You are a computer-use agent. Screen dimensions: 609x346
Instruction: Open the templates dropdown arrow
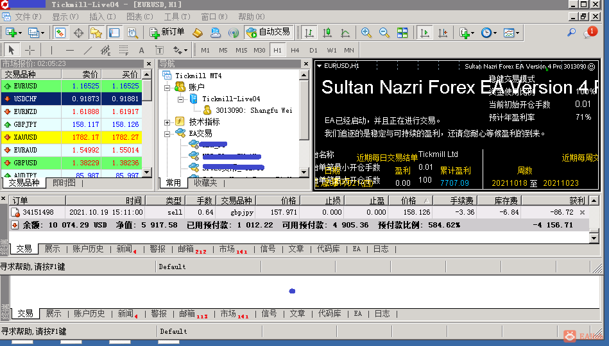point(517,33)
